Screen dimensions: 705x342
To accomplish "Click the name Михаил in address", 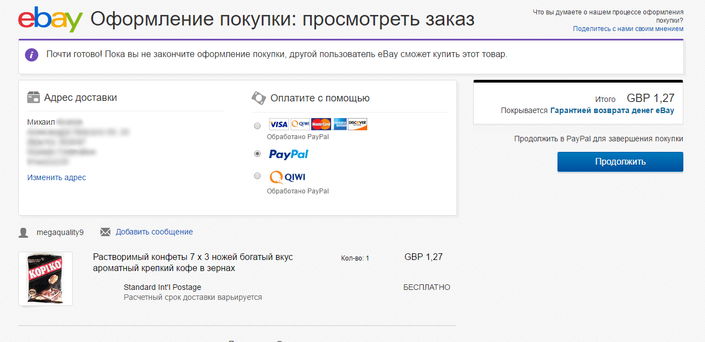I will (x=41, y=121).
